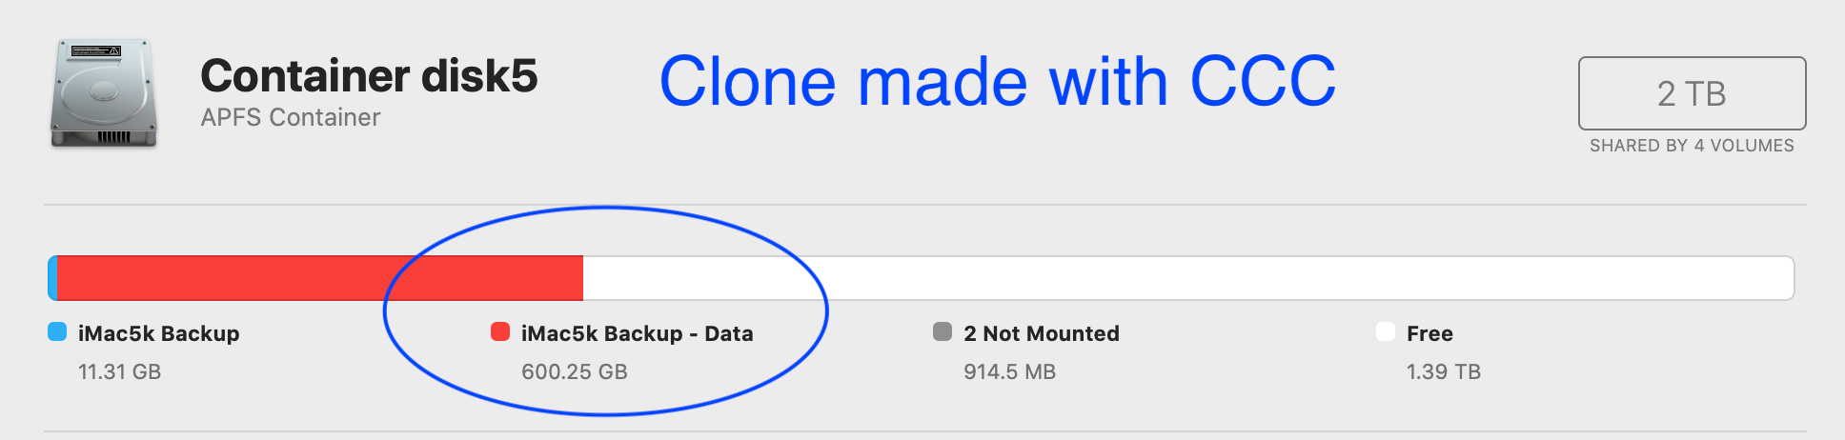Screen dimensions: 1845x440
Task: Click the blue Clone made with CCC annotation
Action: click(997, 82)
